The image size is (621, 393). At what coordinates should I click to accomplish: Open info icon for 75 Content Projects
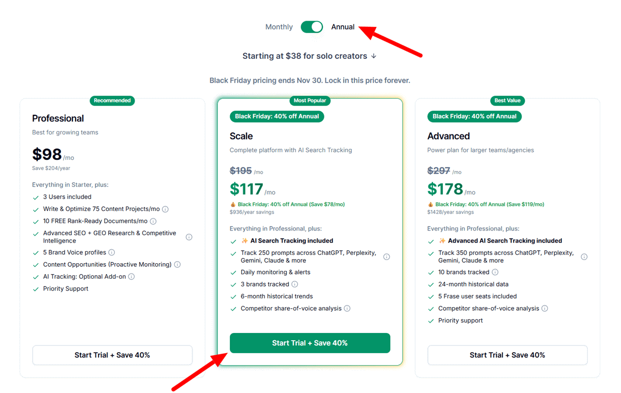(166, 209)
